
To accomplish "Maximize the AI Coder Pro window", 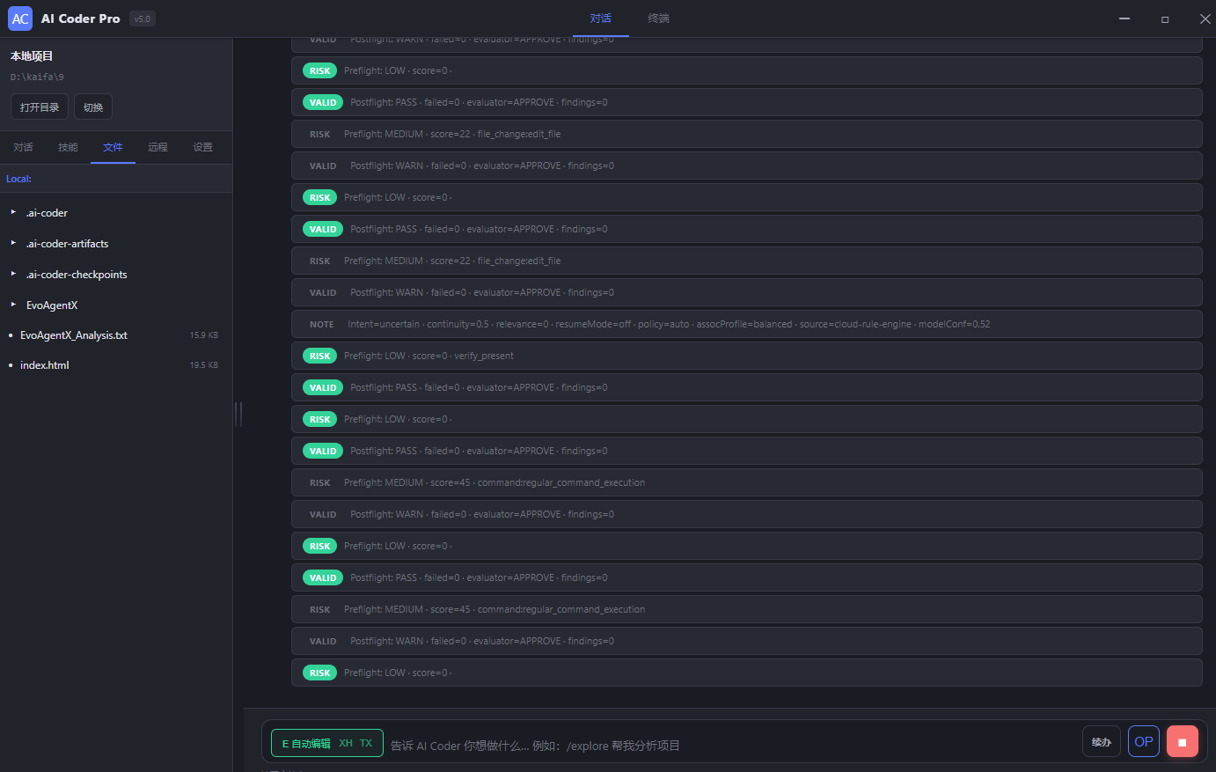I will [x=1165, y=18].
